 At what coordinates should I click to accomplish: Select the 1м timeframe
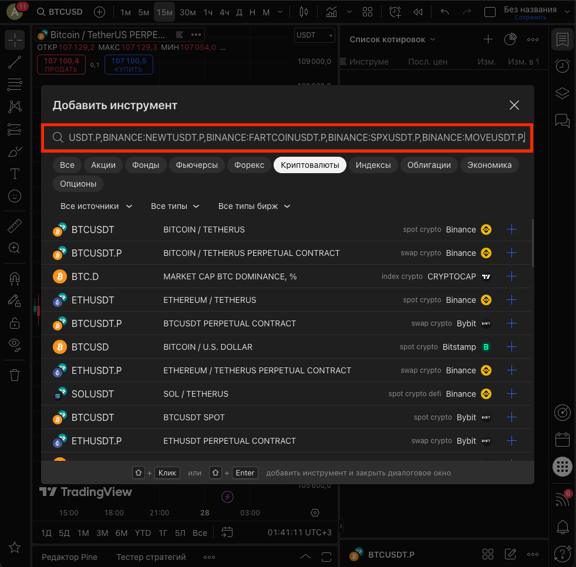pos(126,12)
